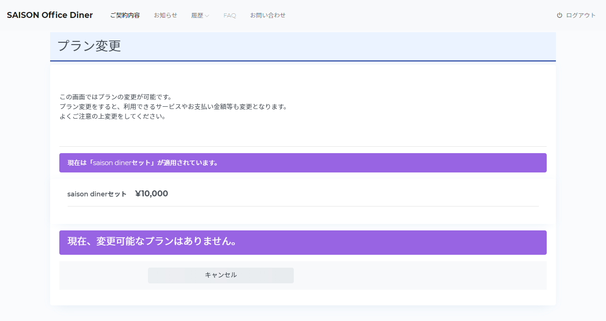Open the お問い合わせ page
The image size is (606, 321).
tap(268, 15)
